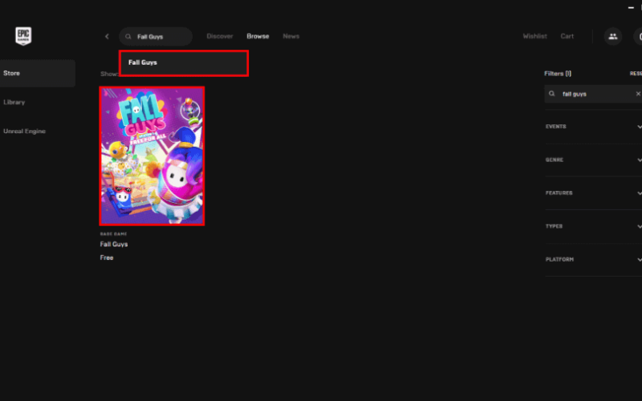Open the friends list icon
Screen dimensions: 642x401
613,36
